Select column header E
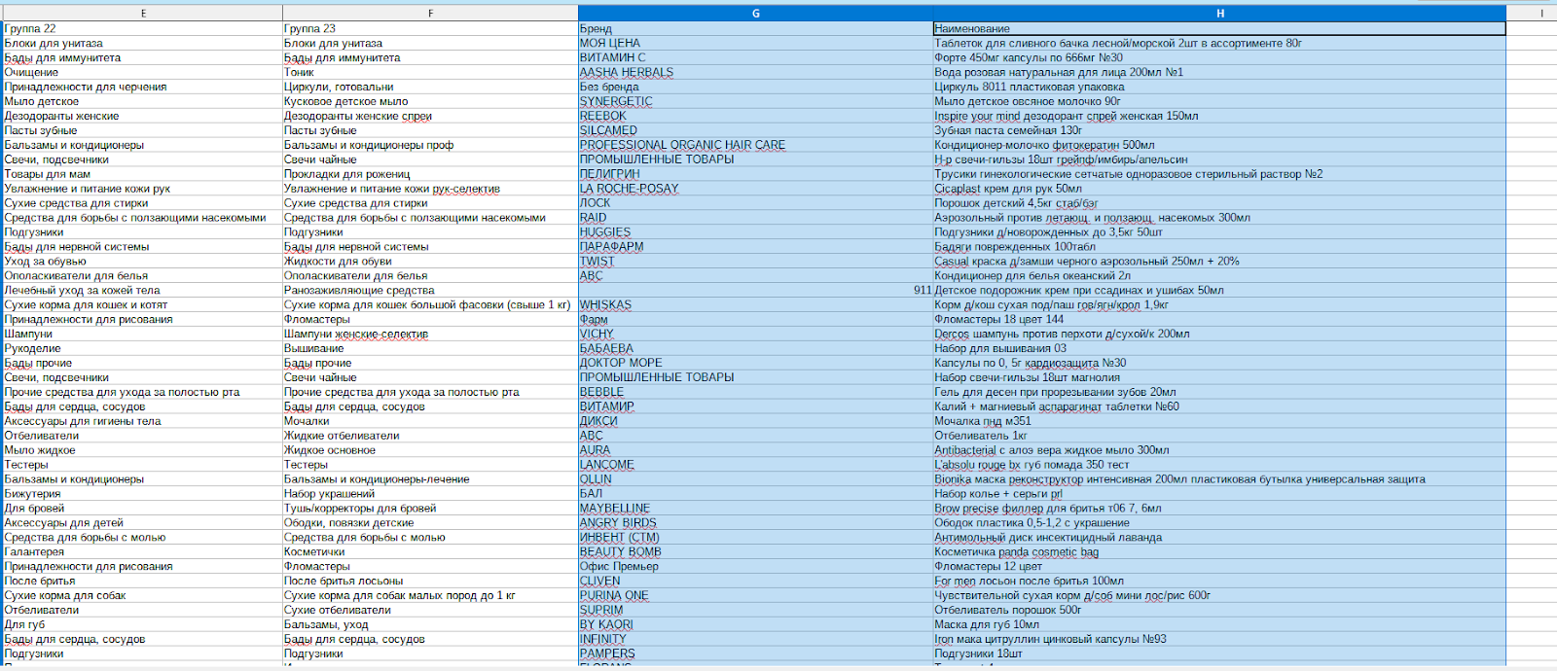The width and height of the screenshot is (1557, 671). (x=143, y=14)
